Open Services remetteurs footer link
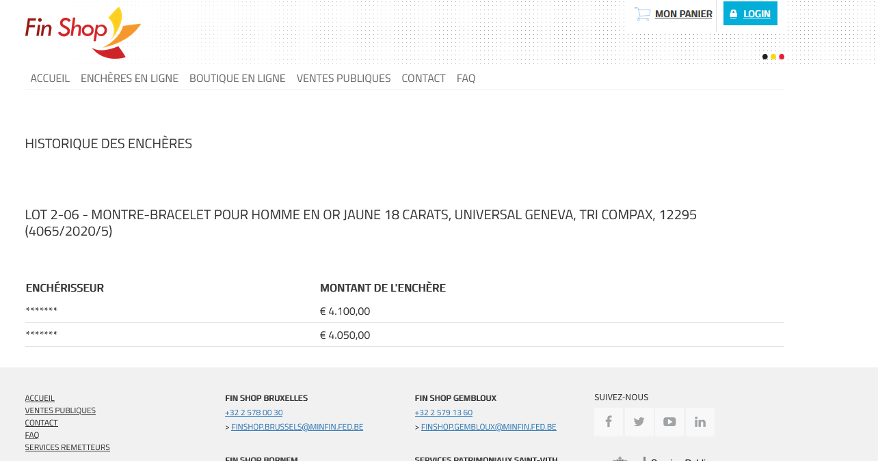878x461 pixels. 67,447
